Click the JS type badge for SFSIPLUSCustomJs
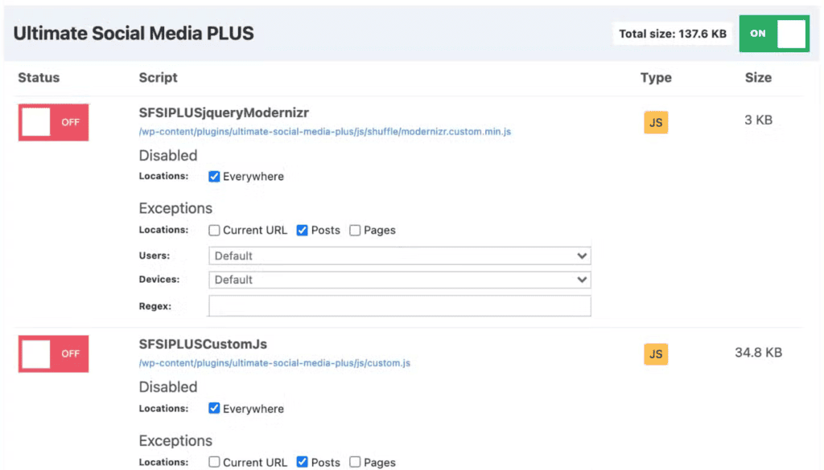 [656, 354]
